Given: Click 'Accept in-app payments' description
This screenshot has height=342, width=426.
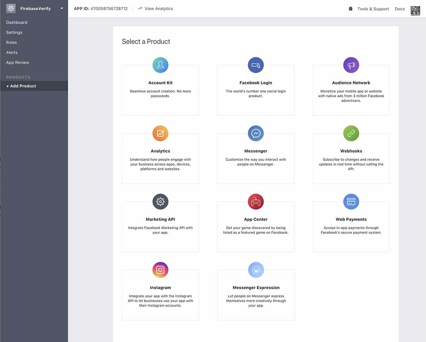Looking at the screenshot, I should point(351,230).
